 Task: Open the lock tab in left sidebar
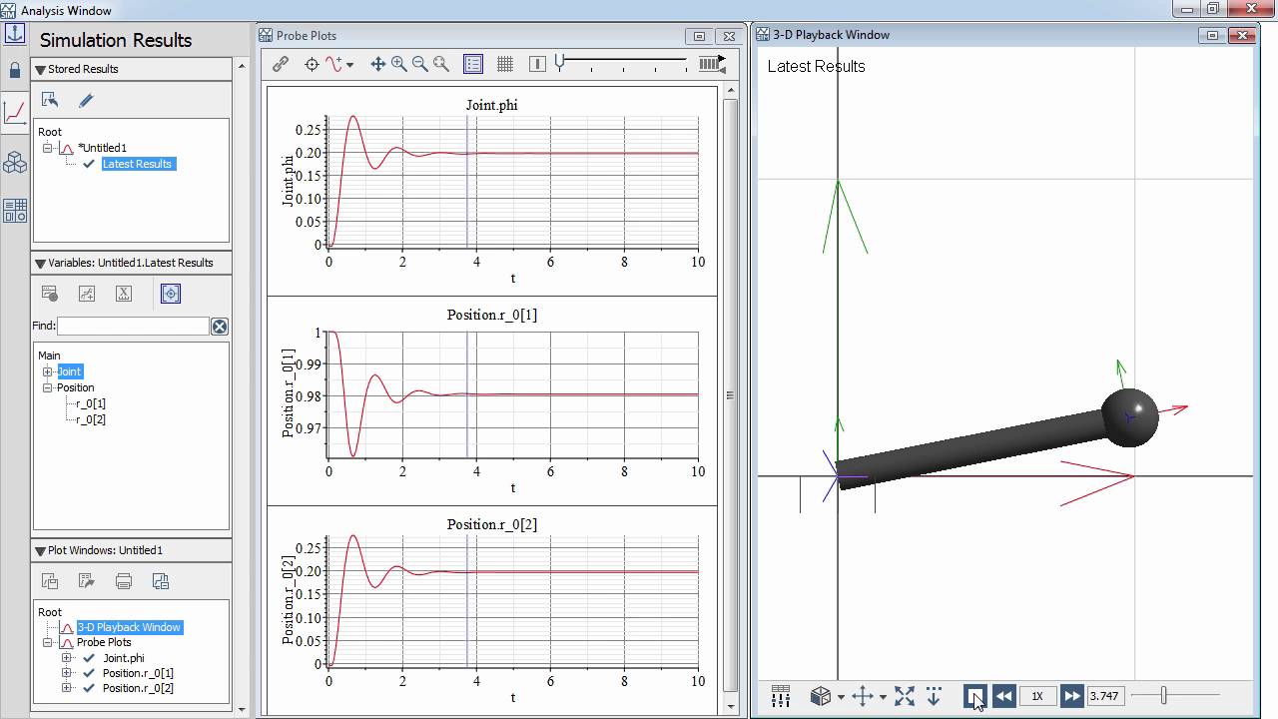14,71
